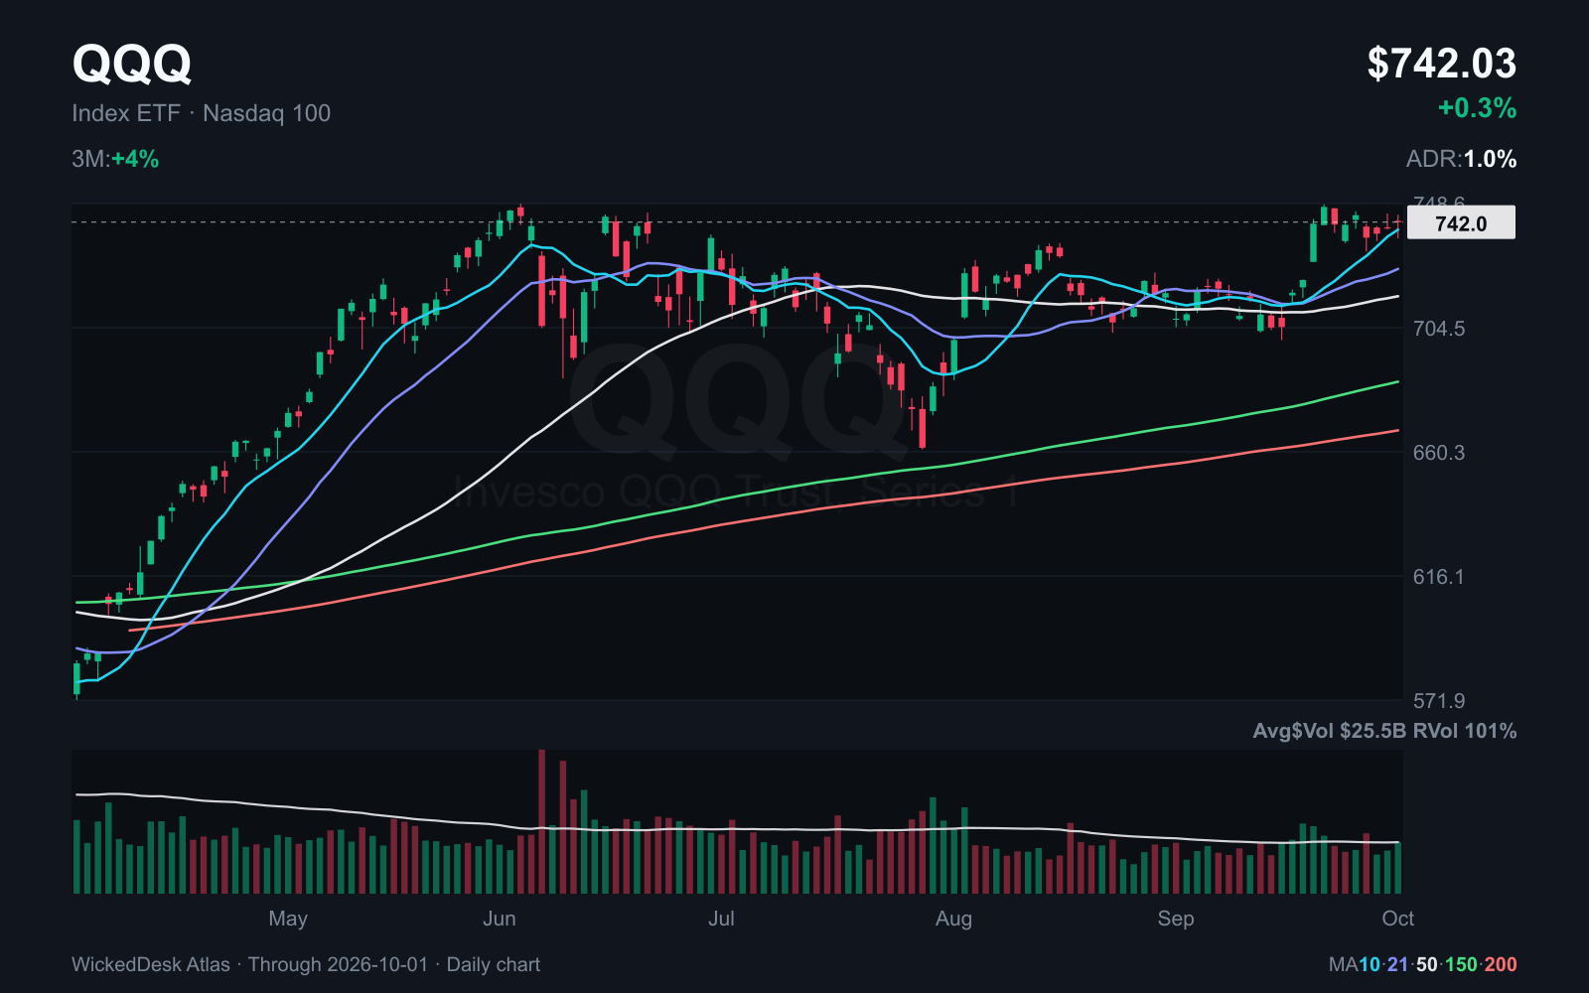Click the 571.9 price axis label
The height and width of the screenshot is (993, 1589).
point(1438,701)
